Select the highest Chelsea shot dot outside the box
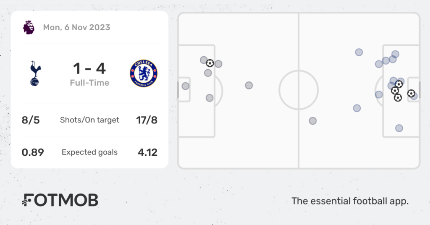Viewport: 430px width, 225px height. coord(359,52)
